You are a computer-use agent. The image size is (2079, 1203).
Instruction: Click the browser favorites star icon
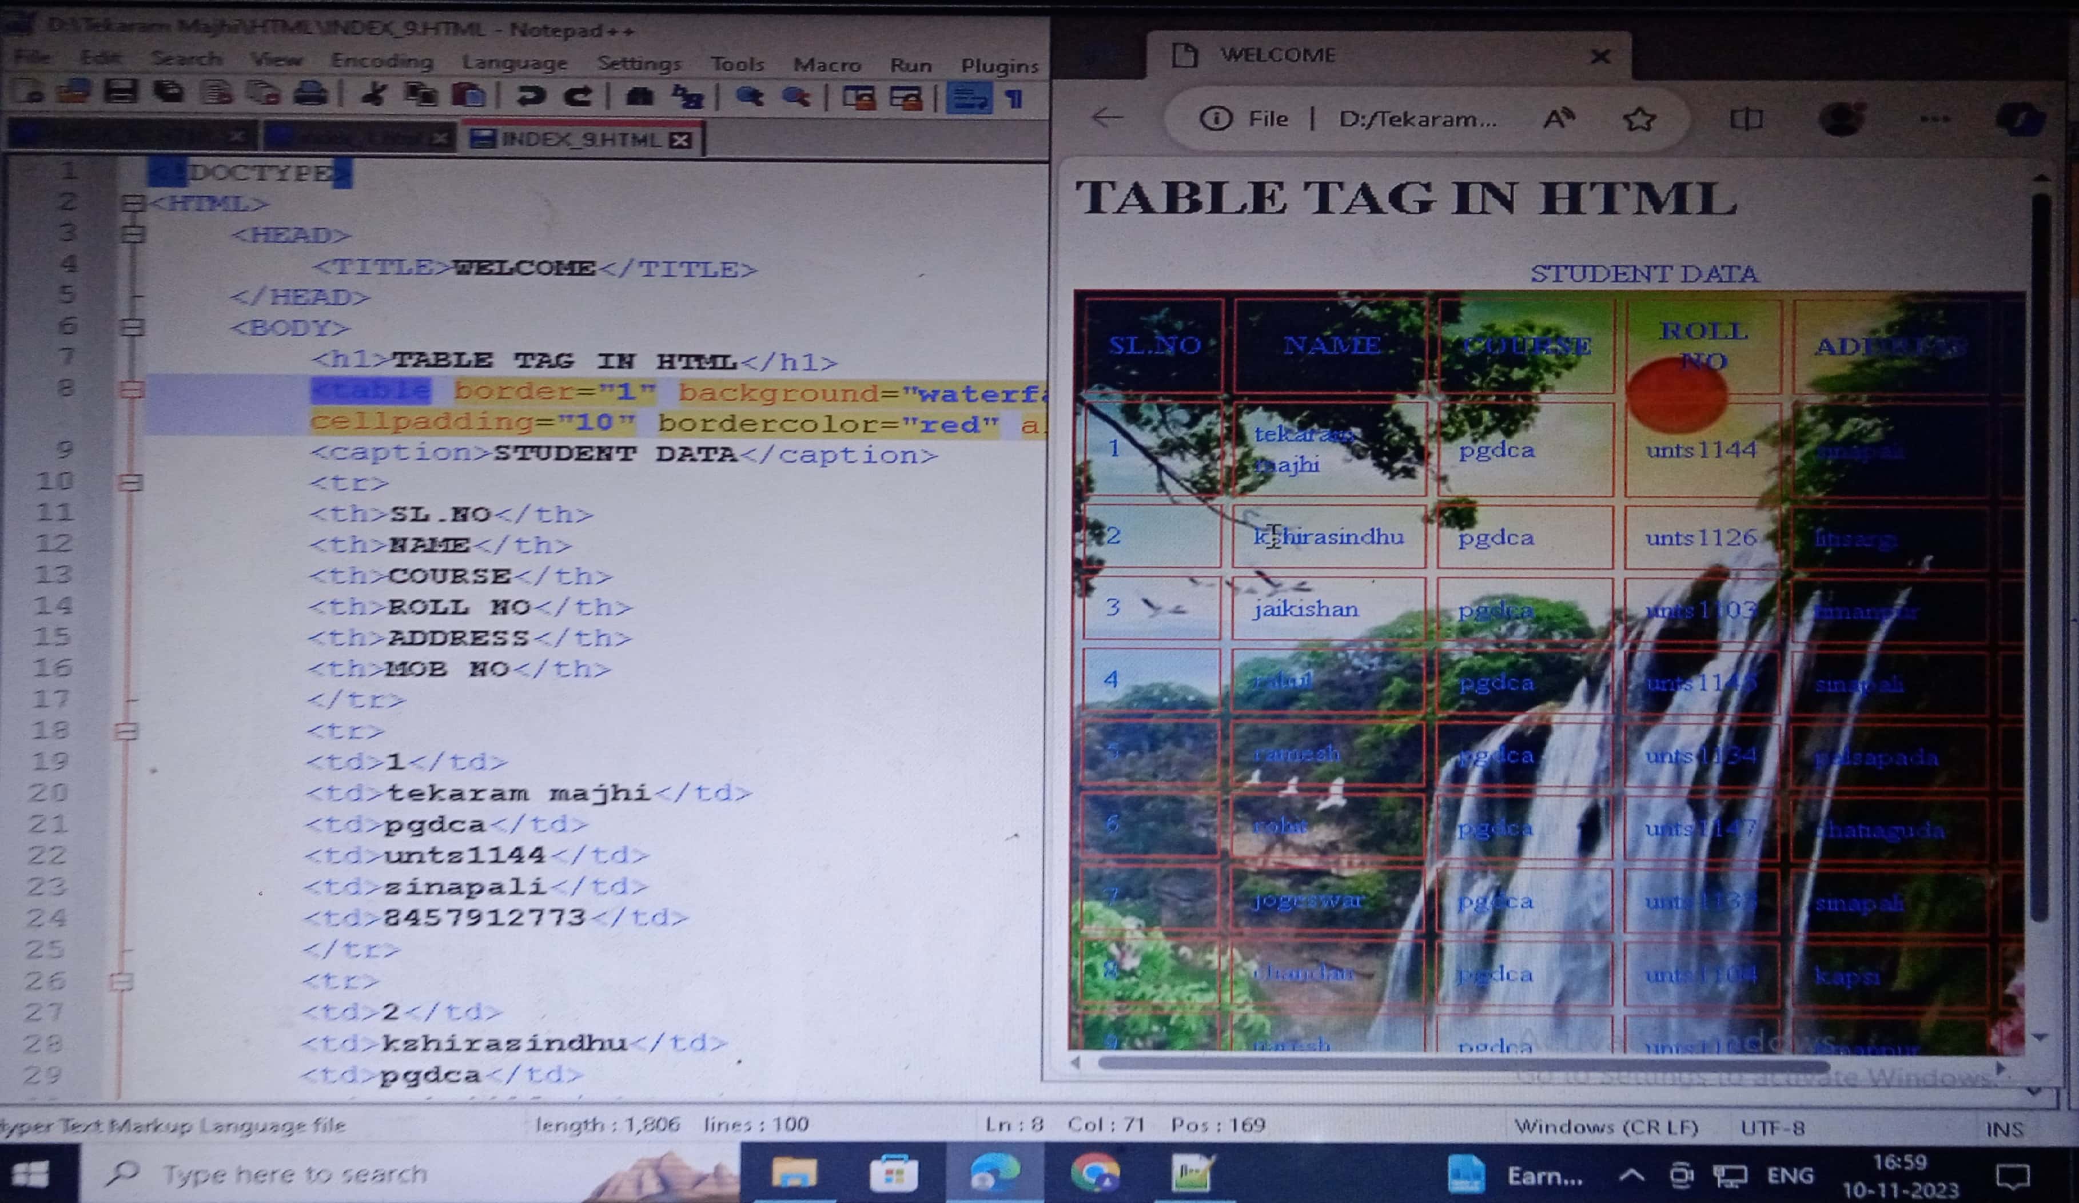1639,119
